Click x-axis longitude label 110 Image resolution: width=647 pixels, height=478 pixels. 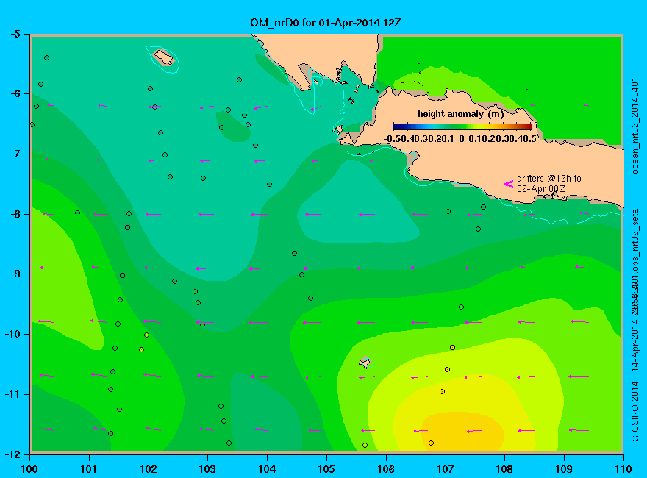pos(623,469)
